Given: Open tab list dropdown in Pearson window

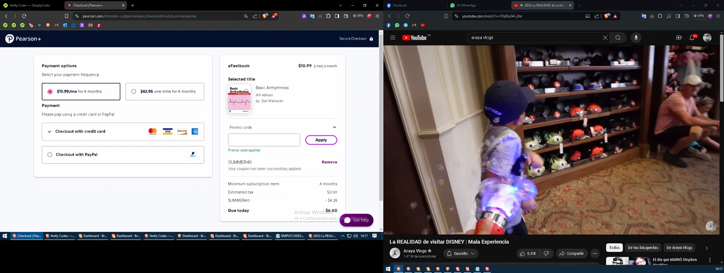Looking at the screenshot, I should tap(340, 5).
